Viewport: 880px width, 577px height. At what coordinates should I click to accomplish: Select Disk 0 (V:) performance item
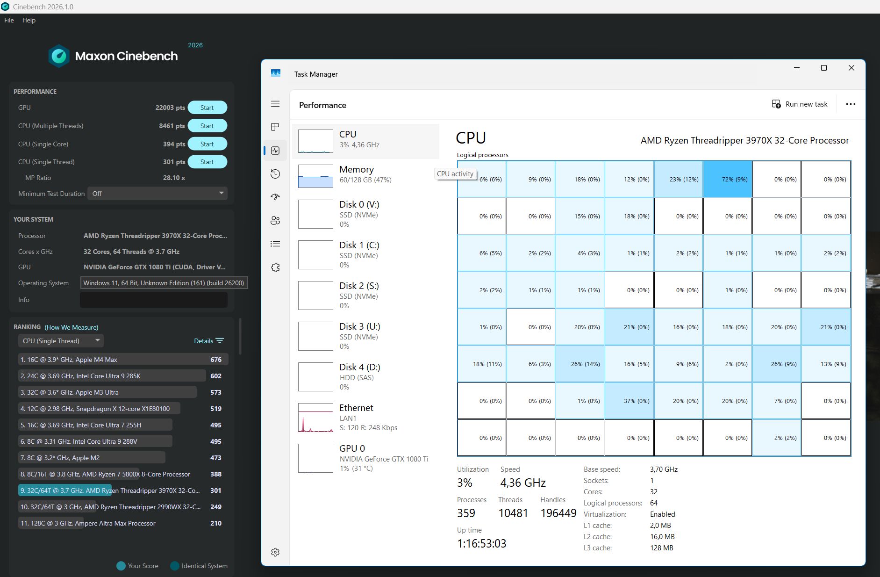365,214
